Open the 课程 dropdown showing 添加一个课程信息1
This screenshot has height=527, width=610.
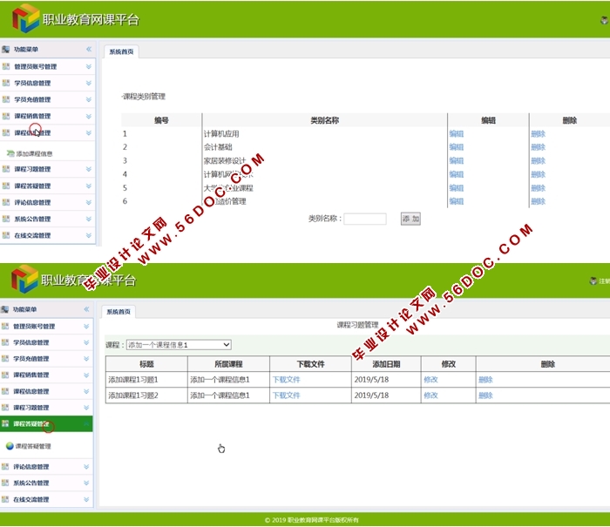coord(179,345)
